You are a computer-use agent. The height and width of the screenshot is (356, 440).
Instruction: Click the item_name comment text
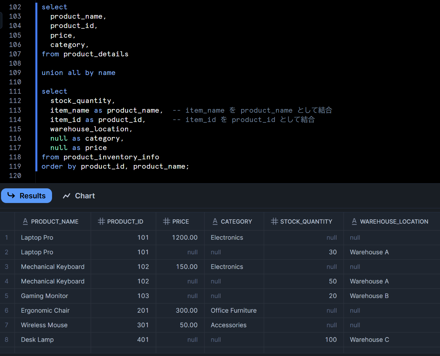point(253,110)
